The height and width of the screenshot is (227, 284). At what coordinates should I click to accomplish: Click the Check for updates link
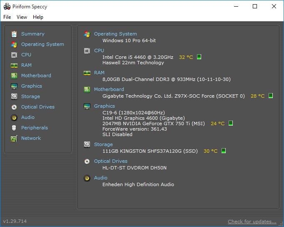tap(252, 222)
